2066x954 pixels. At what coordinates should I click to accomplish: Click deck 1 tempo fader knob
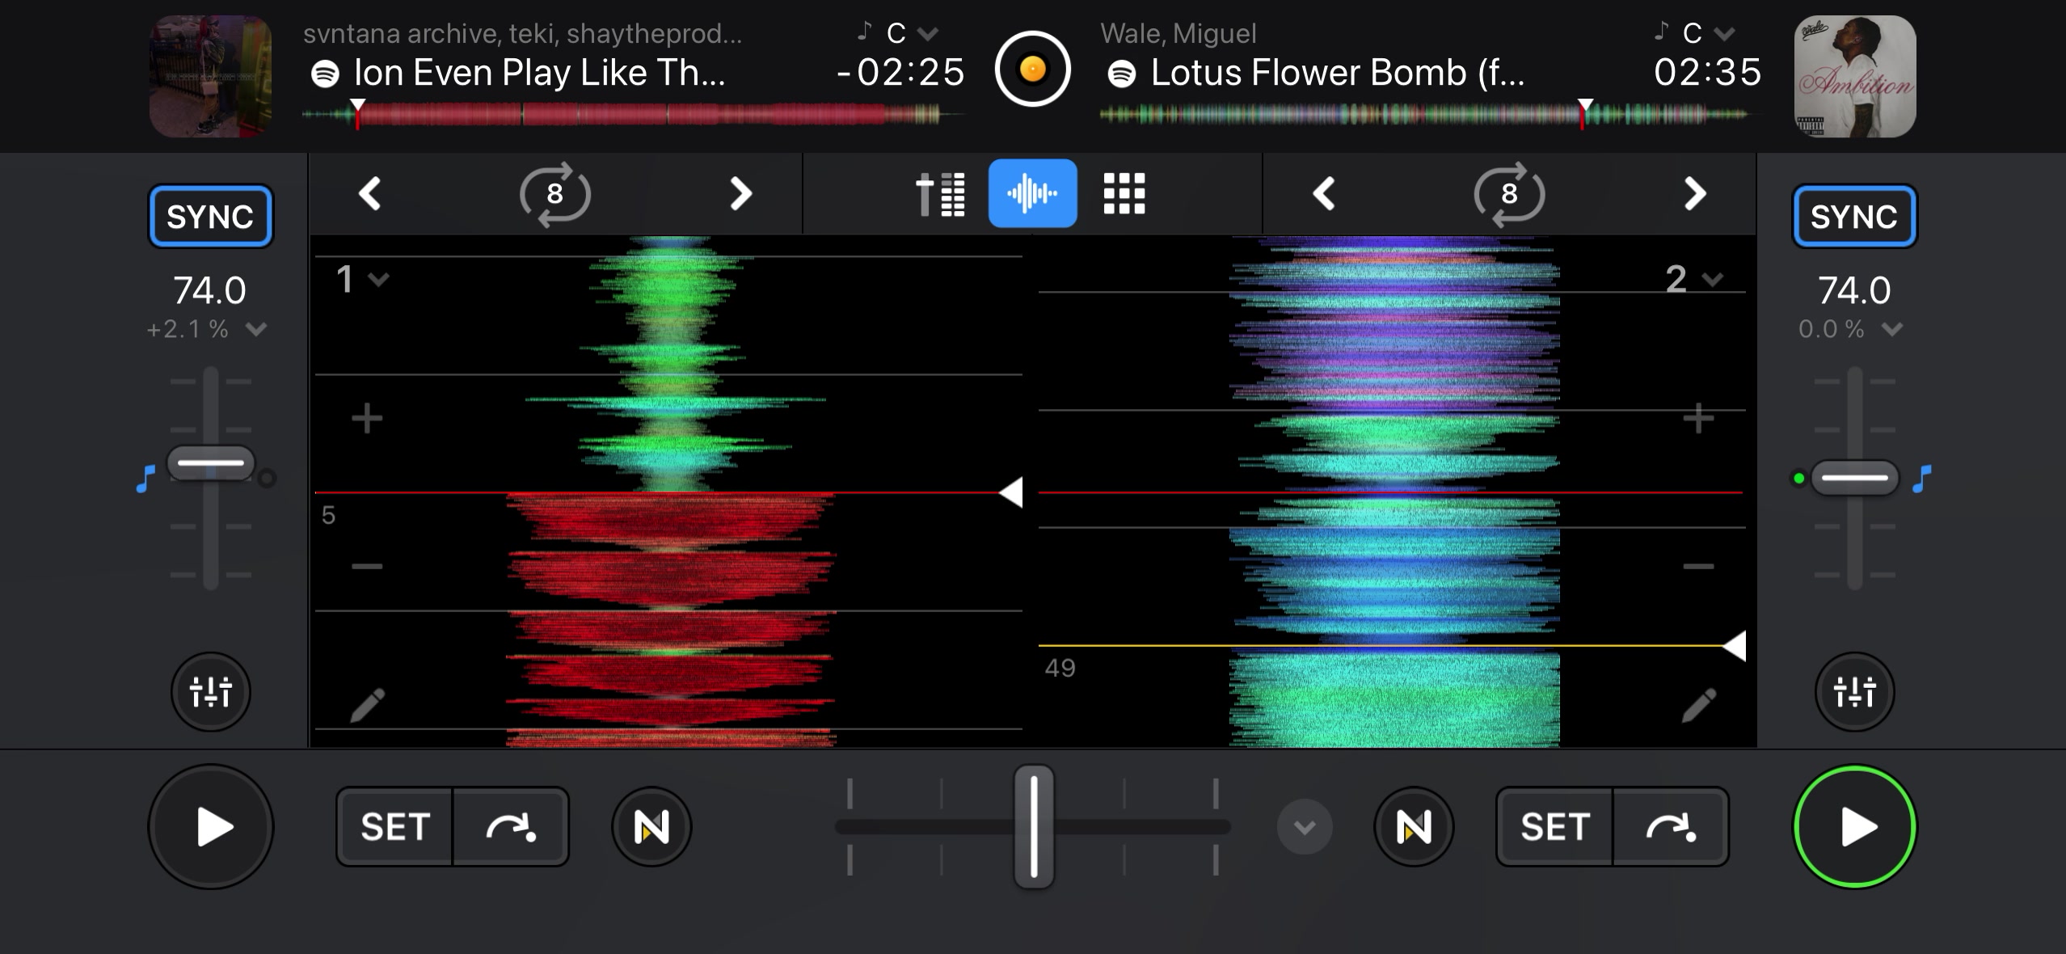[210, 463]
